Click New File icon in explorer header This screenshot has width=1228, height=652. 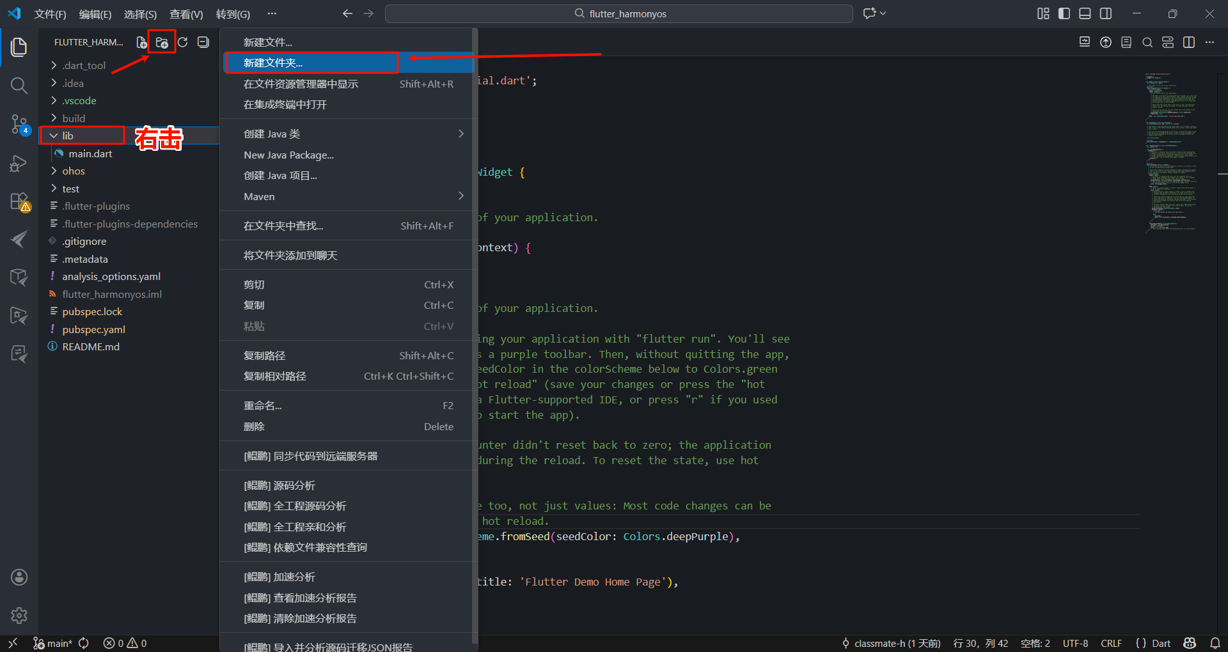click(141, 42)
